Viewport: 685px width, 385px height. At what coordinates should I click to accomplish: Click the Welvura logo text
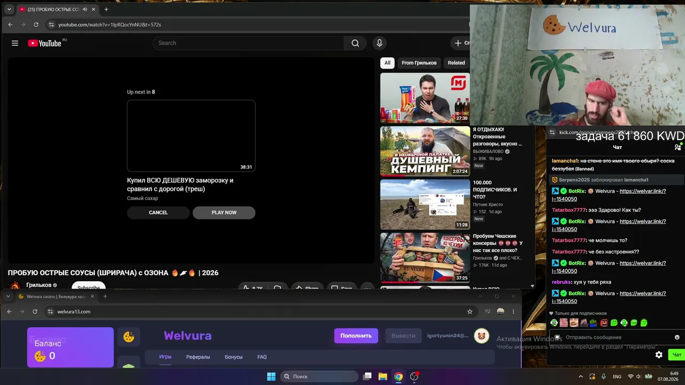188,336
